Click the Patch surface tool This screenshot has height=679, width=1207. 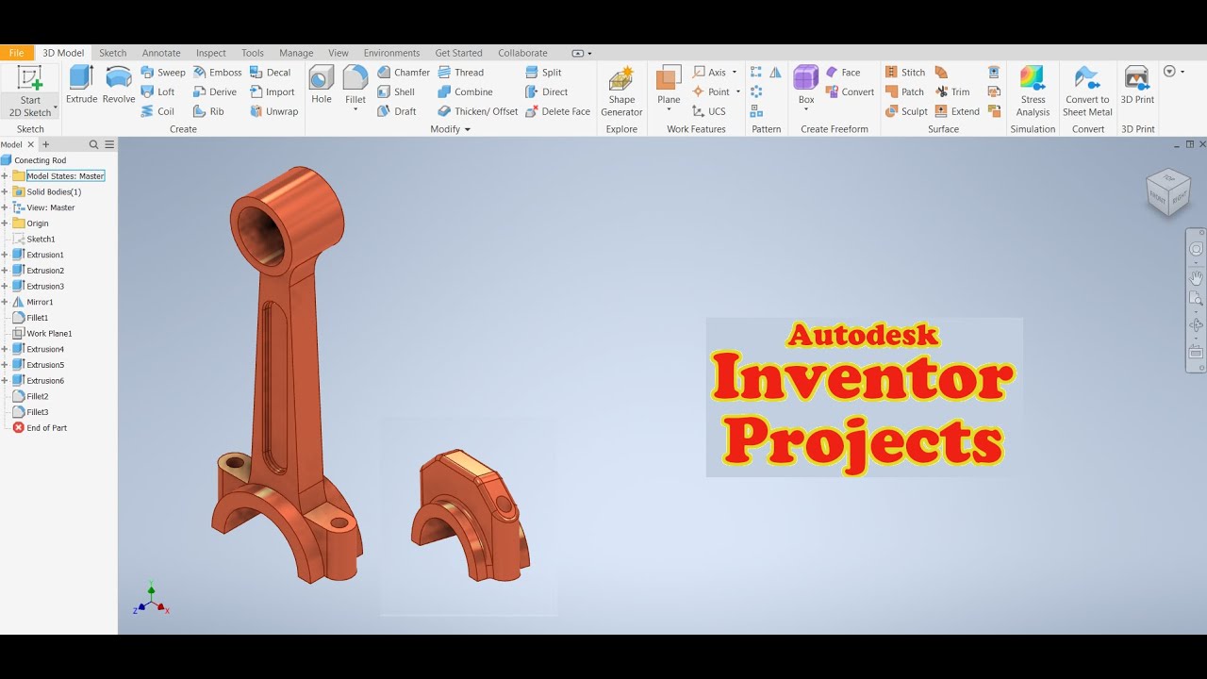(904, 92)
